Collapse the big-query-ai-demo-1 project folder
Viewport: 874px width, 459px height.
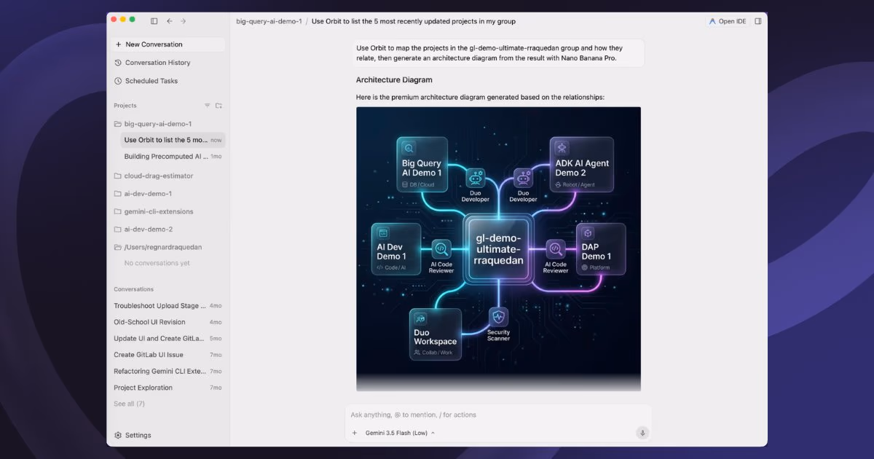(x=153, y=124)
